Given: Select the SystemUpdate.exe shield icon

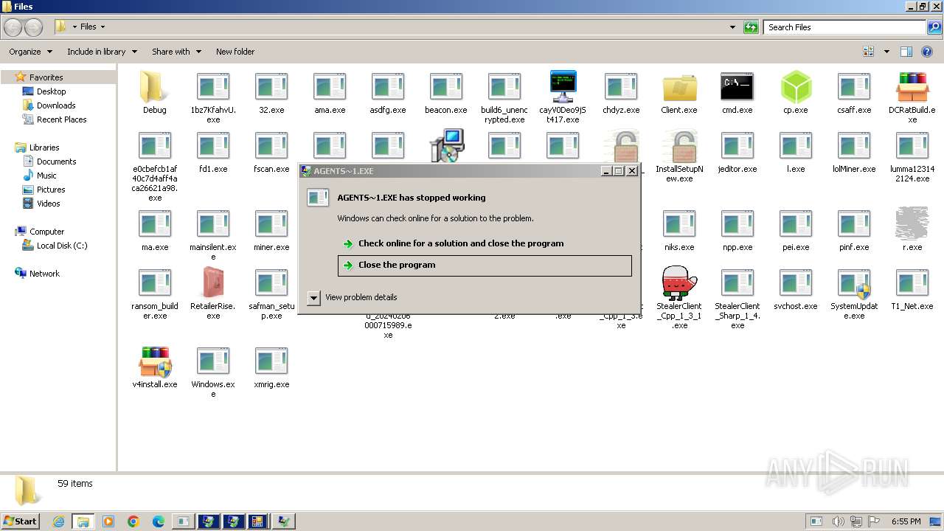Looking at the screenshot, I should (x=854, y=283).
